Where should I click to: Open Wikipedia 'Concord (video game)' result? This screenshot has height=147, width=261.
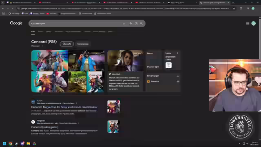coord(45,127)
